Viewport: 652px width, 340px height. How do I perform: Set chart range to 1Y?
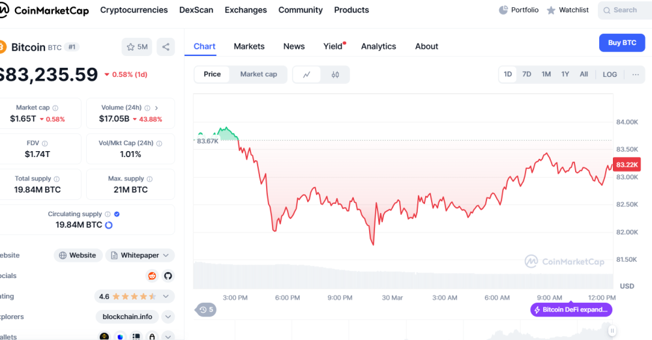[565, 74]
